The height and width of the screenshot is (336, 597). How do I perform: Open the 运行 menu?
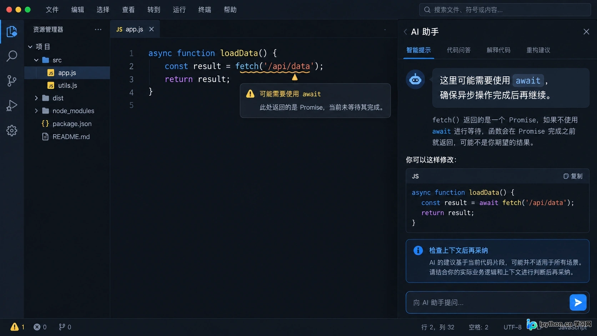179,10
